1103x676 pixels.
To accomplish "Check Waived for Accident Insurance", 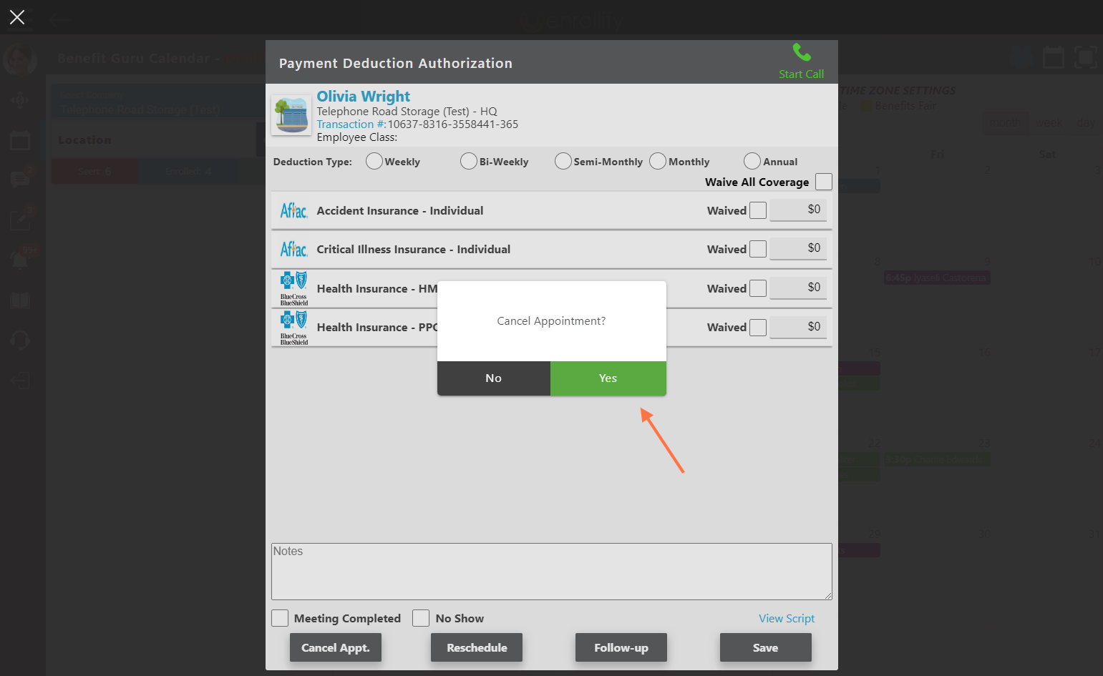I will [758, 210].
